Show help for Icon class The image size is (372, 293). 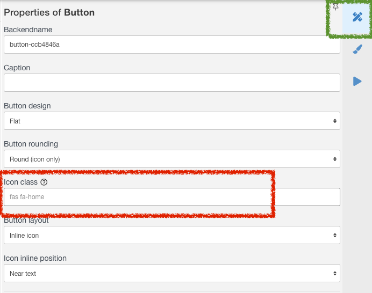pyautogui.click(x=44, y=182)
